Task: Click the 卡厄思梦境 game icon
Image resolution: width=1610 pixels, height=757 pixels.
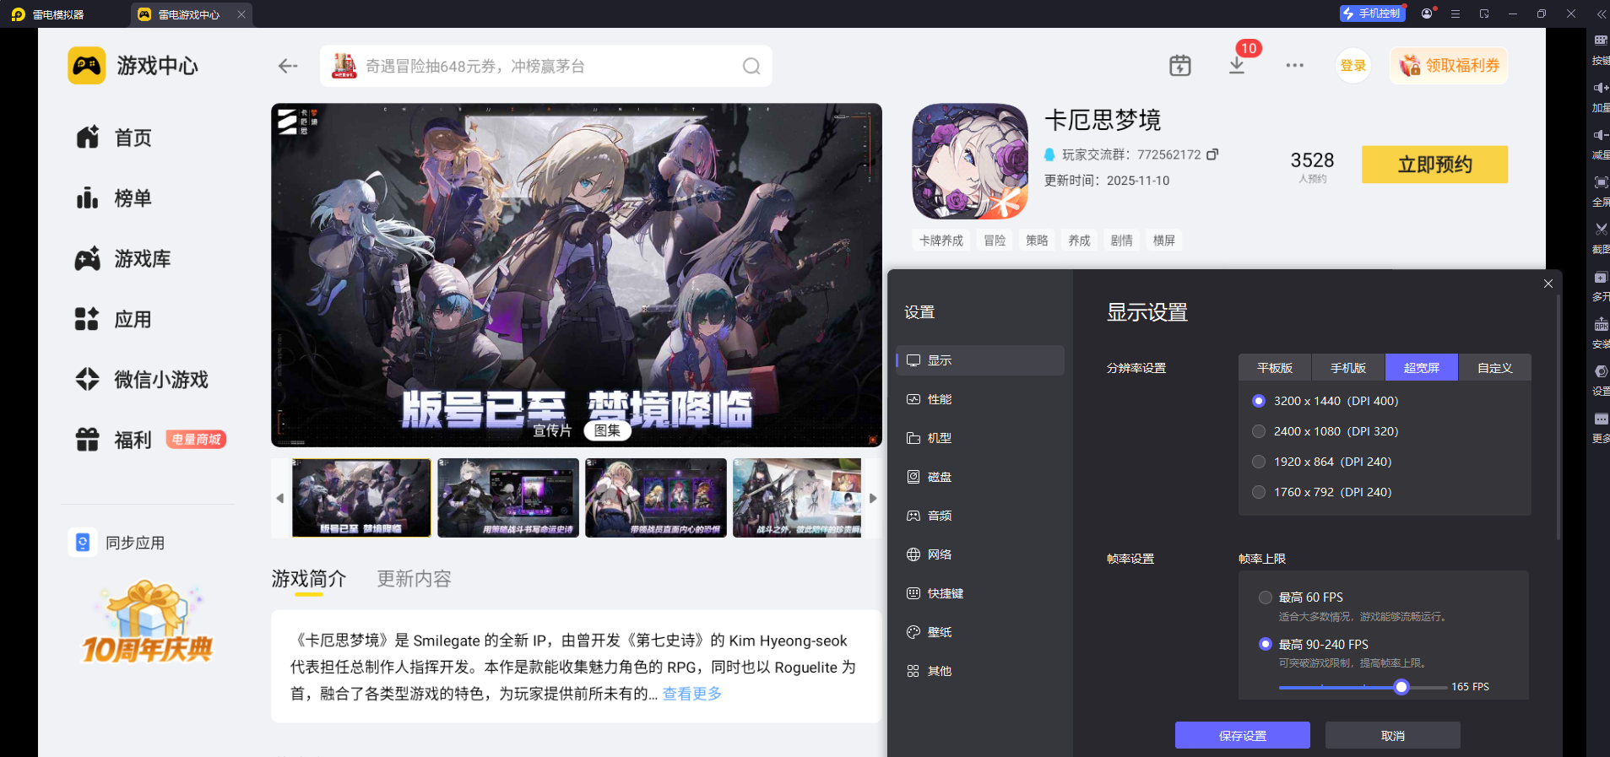Action: (970, 161)
